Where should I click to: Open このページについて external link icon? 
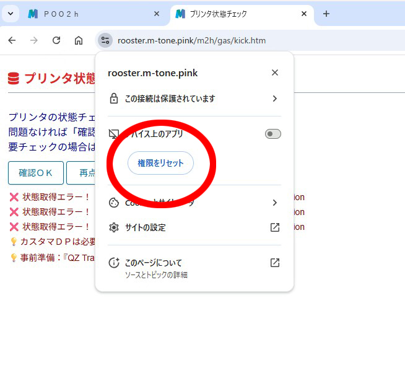[x=275, y=263]
